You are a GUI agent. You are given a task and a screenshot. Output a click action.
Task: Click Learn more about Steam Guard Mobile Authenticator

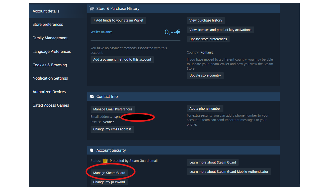click(x=229, y=172)
